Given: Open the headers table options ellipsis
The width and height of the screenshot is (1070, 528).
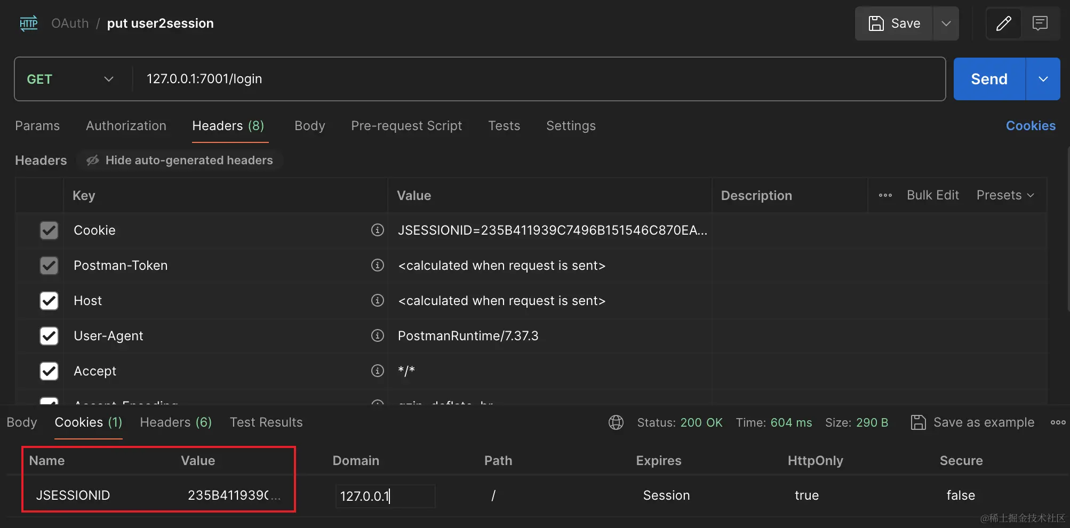Looking at the screenshot, I should coord(885,195).
